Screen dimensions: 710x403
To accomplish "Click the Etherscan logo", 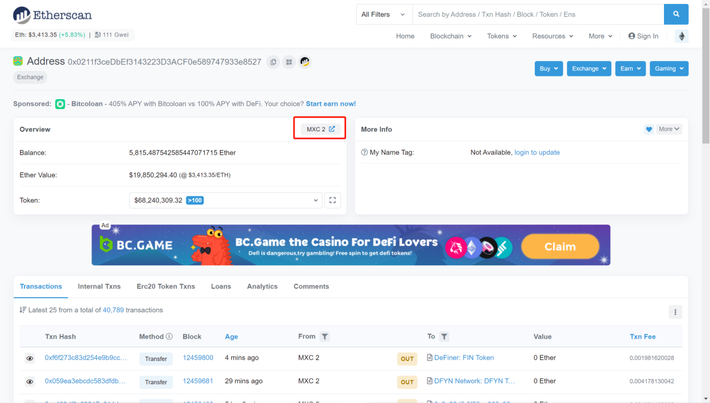I will pos(53,15).
